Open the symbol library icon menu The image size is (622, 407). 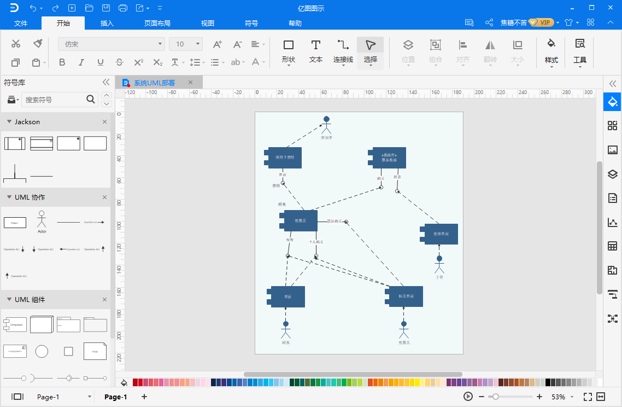click(x=13, y=99)
